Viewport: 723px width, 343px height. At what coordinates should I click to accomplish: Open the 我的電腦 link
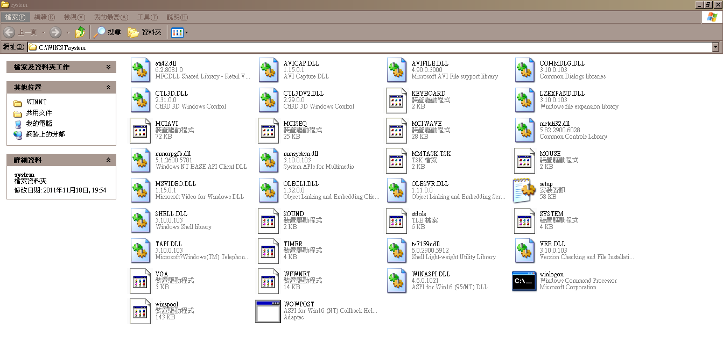pyautogui.click(x=39, y=124)
